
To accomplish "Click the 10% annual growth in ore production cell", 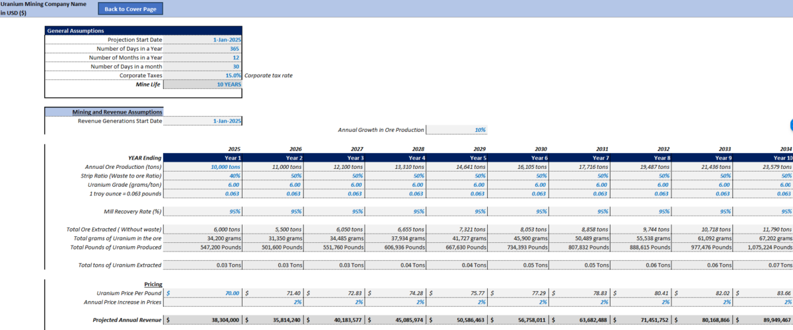I will pos(456,130).
